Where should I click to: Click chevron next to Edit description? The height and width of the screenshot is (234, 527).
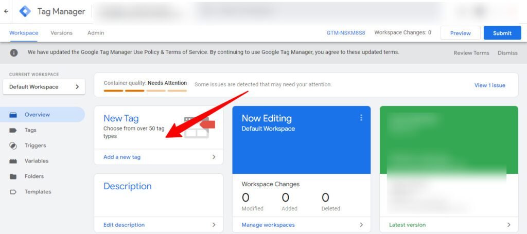pyautogui.click(x=214, y=225)
